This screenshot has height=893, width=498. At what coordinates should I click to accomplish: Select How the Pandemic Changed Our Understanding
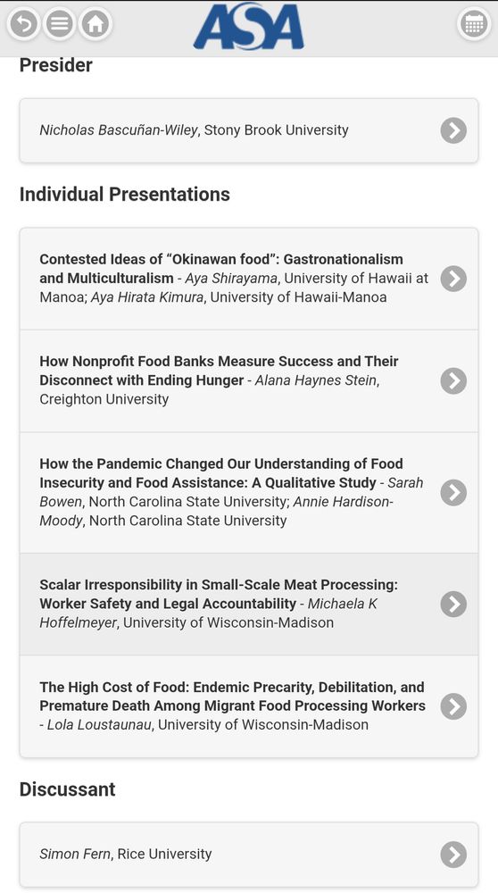(x=249, y=493)
